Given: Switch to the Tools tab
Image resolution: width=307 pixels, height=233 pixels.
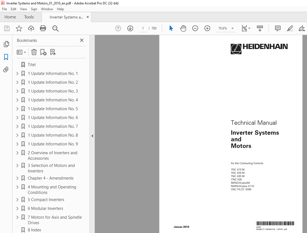Looking at the screenshot, I should click(29, 17).
